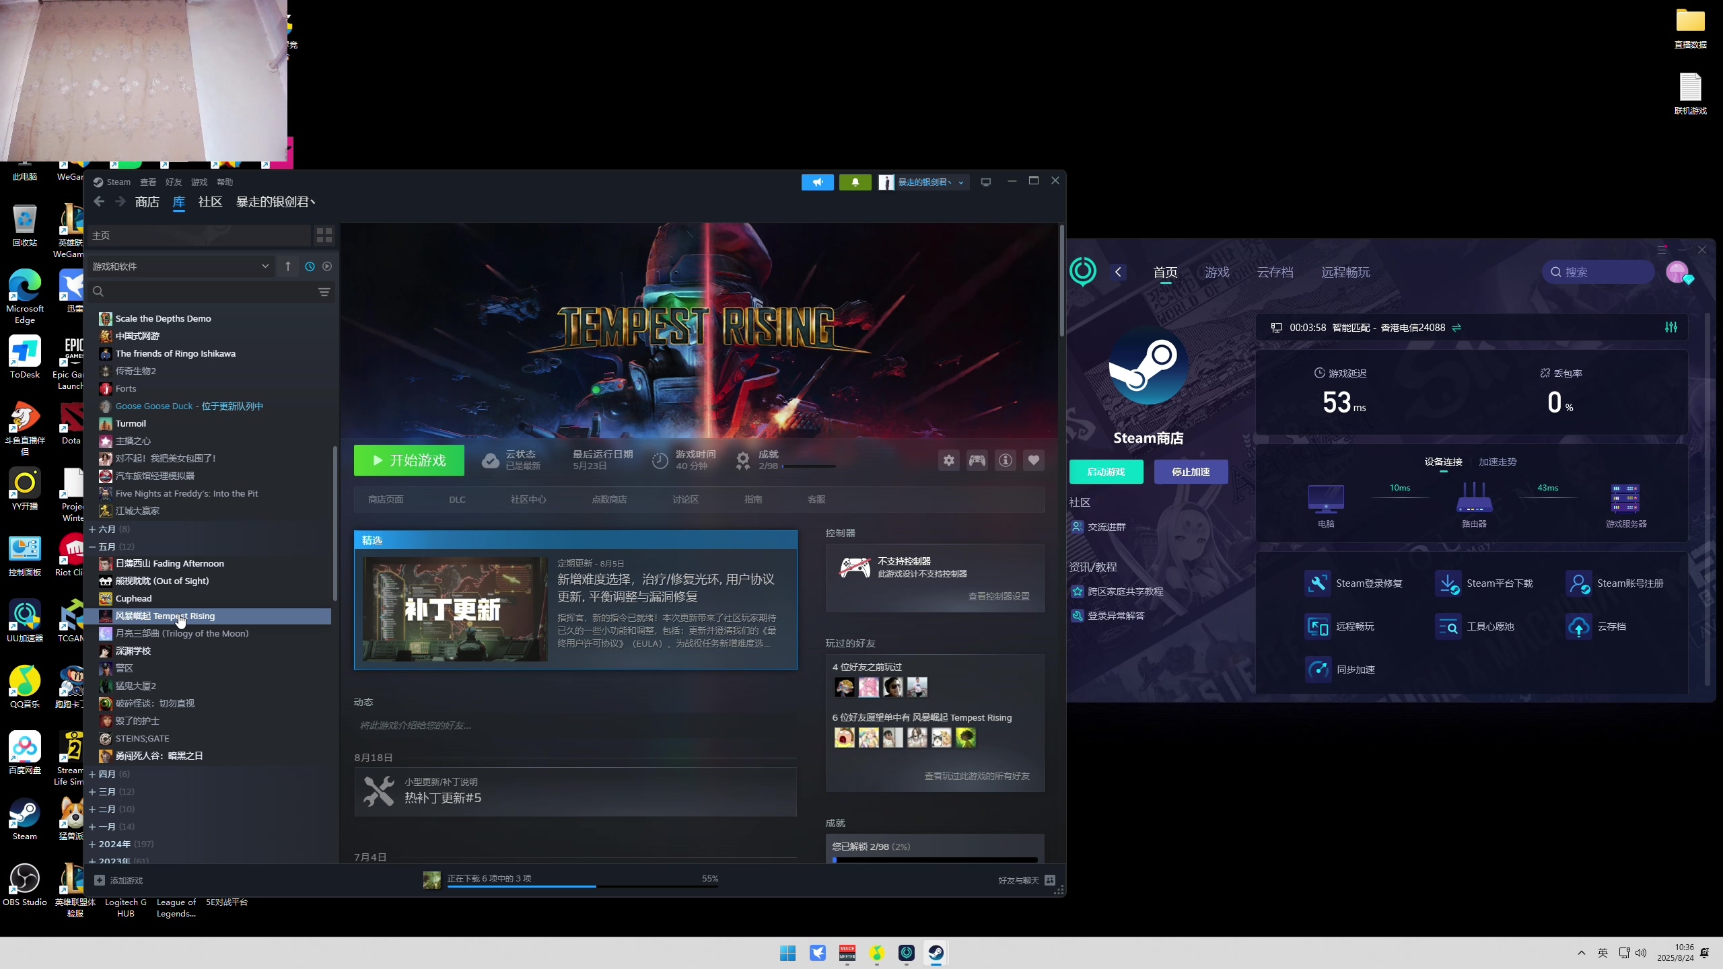Image resolution: width=1723 pixels, height=969 pixels.
Task: Open the Steam notifications bell
Action: [x=855, y=182]
